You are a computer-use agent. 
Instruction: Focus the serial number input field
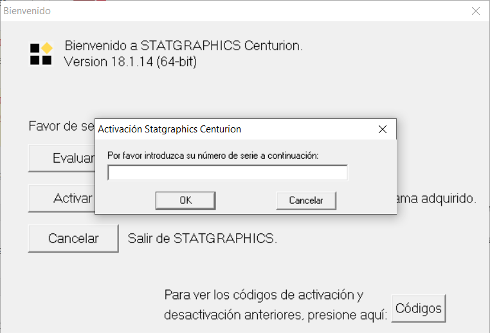(x=228, y=173)
